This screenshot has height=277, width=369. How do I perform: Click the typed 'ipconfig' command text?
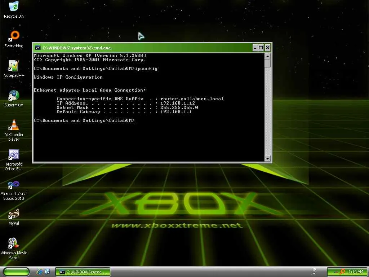point(146,69)
